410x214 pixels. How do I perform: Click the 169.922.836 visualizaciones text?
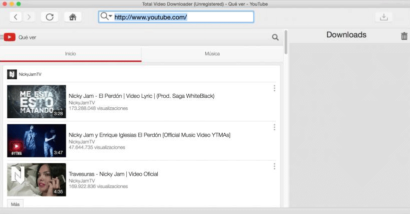pyautogui.click(x=98, y=187)
